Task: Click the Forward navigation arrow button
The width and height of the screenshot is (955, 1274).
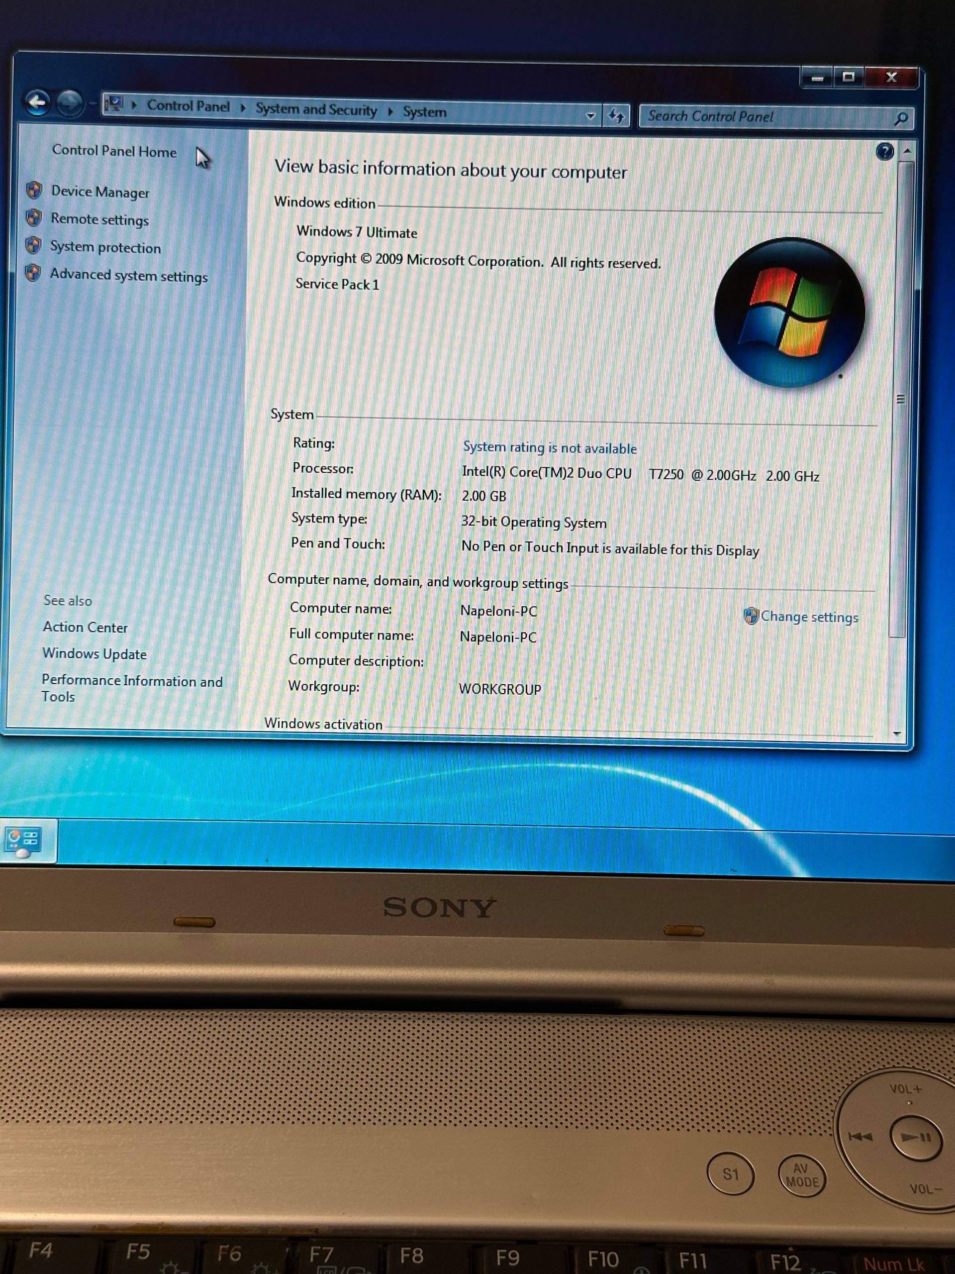Action: 70,104
